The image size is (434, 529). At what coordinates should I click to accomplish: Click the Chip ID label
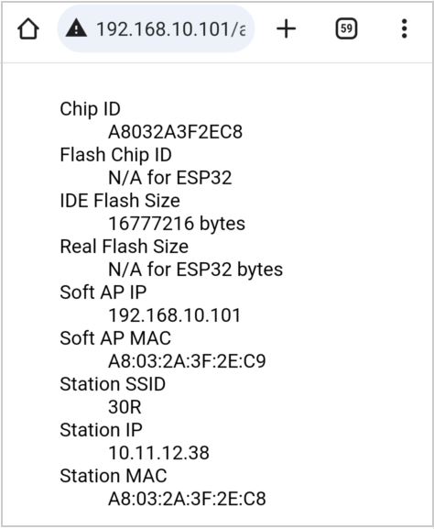[x=91, y=109]
